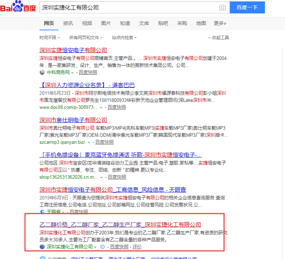Open the 地图 tab

pos(201,23)
